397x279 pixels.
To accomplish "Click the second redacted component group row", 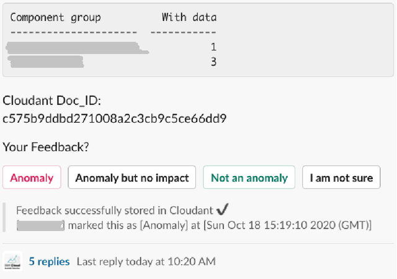I will (45, 61).
